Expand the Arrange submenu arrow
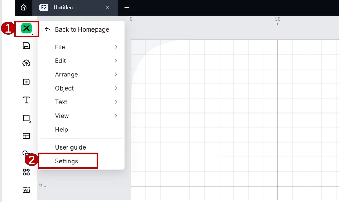 click(x=116, y=74)
